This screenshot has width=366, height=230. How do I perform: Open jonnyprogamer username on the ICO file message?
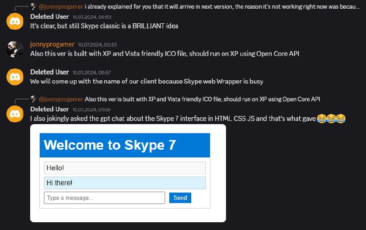52,44
